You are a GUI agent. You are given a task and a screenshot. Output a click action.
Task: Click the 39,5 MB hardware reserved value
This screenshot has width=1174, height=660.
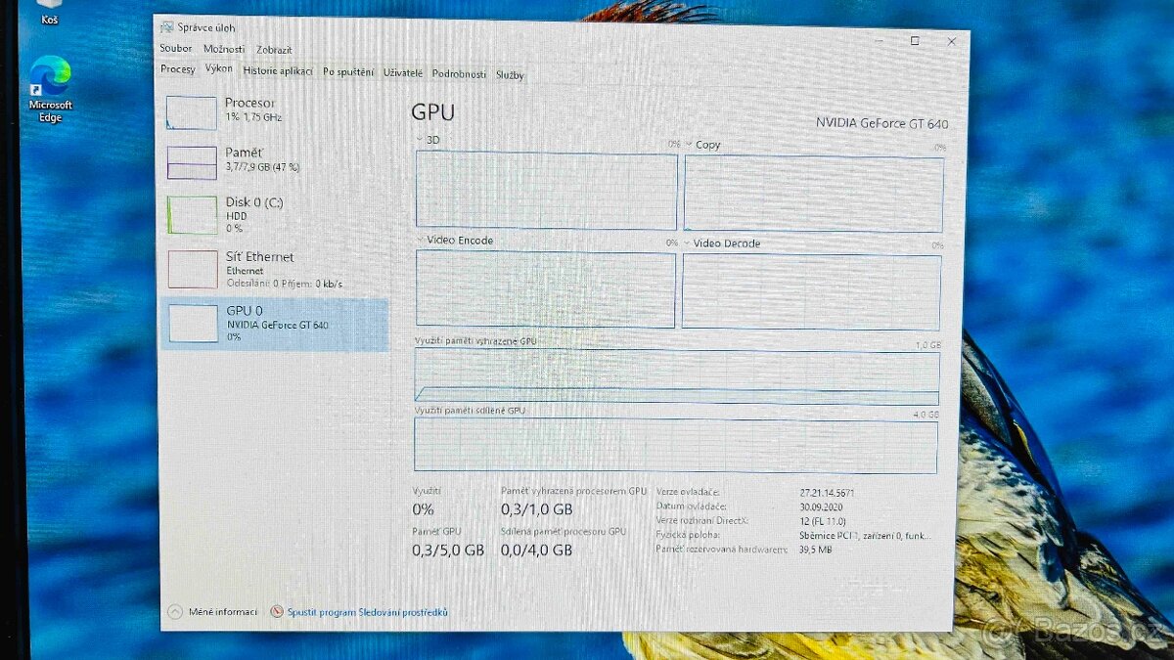click(816, 550)
